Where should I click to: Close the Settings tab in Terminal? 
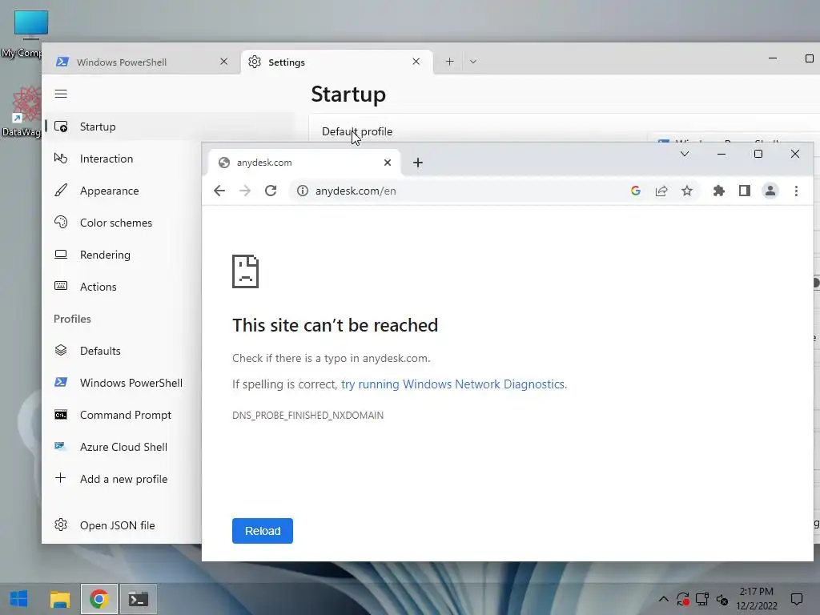click(416, 62)
